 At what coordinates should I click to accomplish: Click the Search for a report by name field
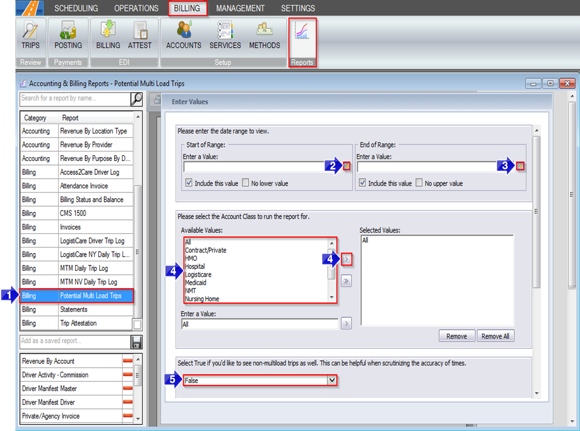pyautogui.click(x=75, y=98)
